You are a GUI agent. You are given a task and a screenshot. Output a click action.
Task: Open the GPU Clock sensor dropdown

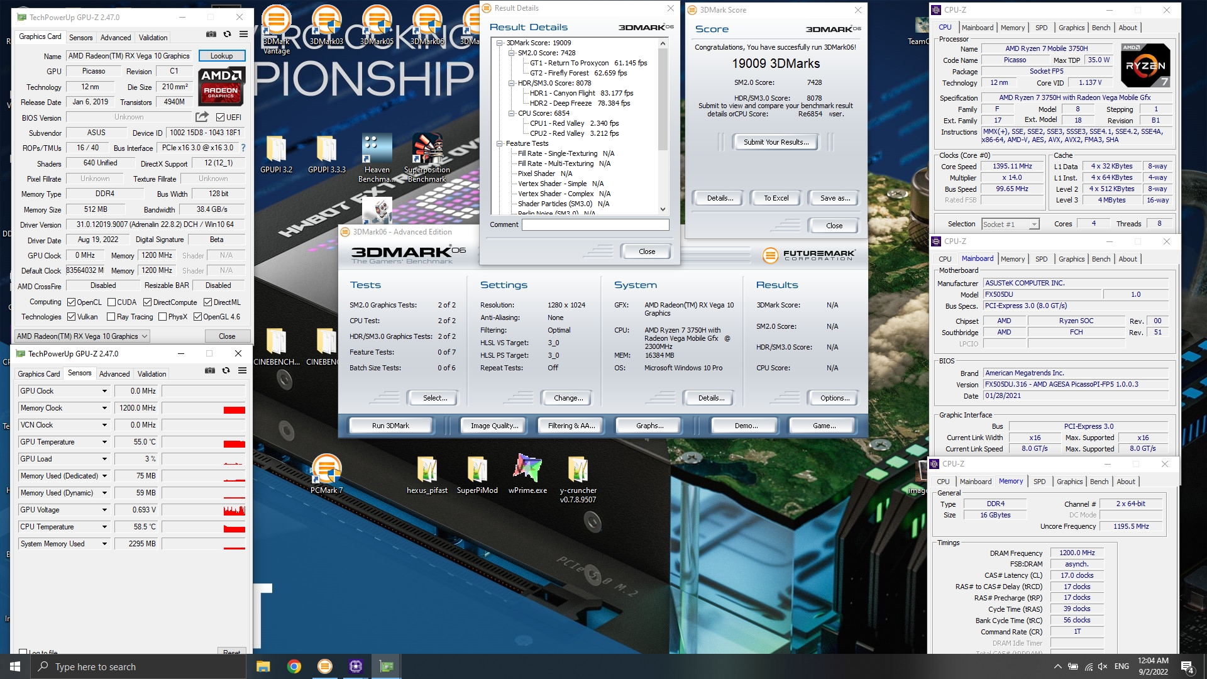[x=104, y=391]
